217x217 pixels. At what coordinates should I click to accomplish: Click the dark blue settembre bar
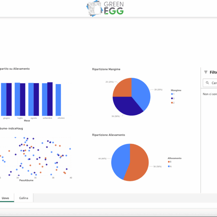(50, 99)
